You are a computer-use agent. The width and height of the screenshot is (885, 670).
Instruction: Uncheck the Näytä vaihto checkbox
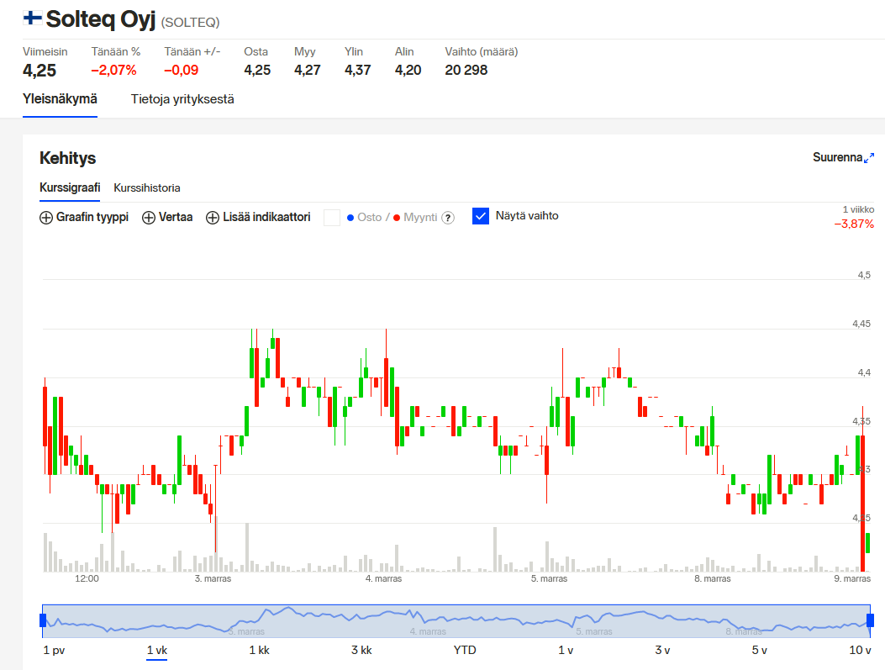click(x=480, y=216)
